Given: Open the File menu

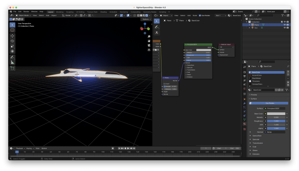Looking at the screenshot, I should [15, 12].
